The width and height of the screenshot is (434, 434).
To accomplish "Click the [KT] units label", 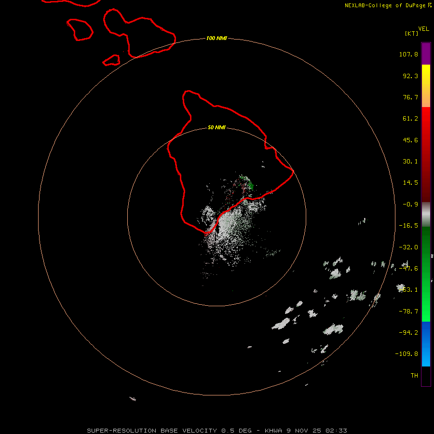I will 412,33.
